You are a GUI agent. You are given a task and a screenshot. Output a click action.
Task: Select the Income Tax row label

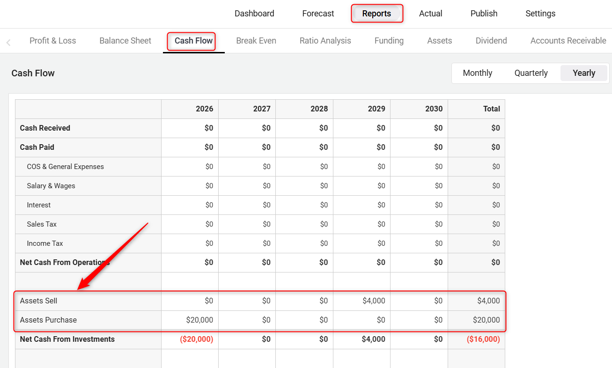coord(45,243)
